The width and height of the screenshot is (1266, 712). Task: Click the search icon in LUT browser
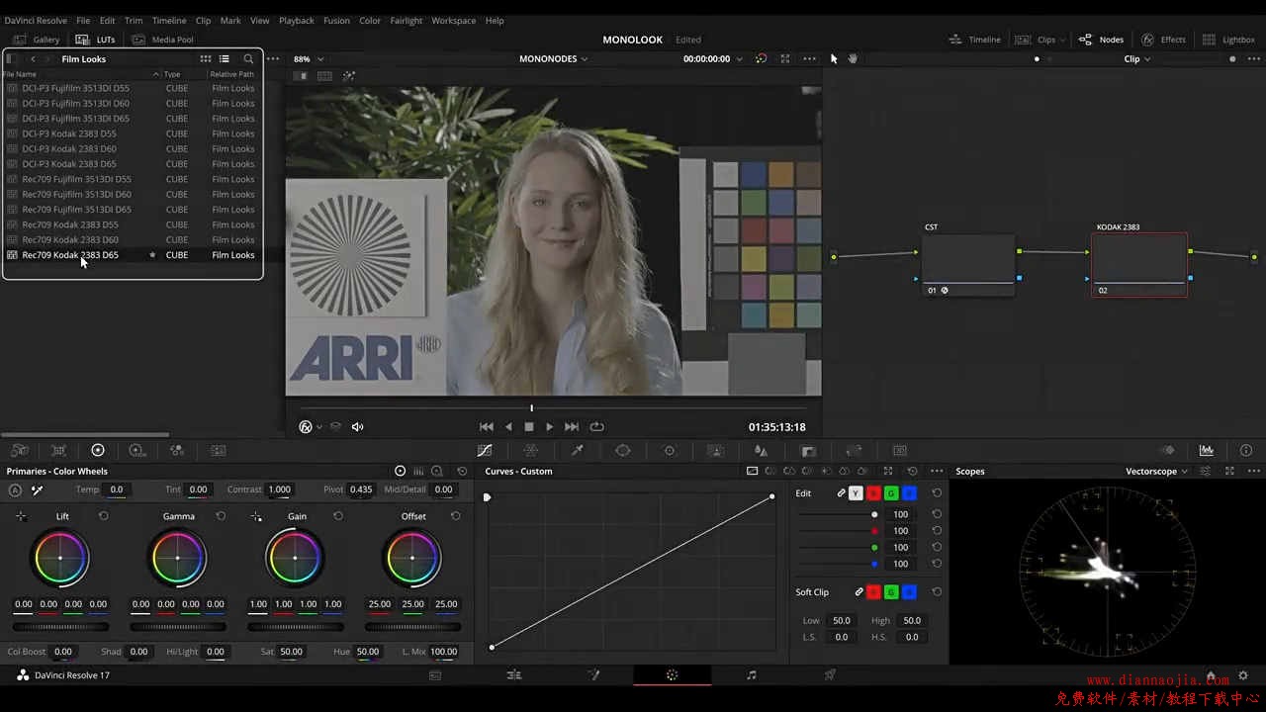(x=248, y=59)
